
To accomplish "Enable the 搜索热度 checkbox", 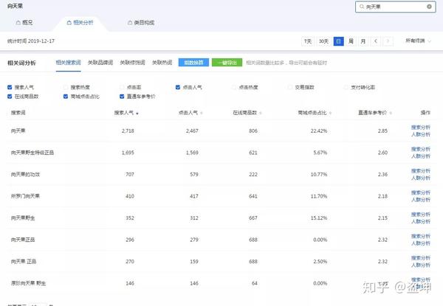I will click(x=66, y=87).
